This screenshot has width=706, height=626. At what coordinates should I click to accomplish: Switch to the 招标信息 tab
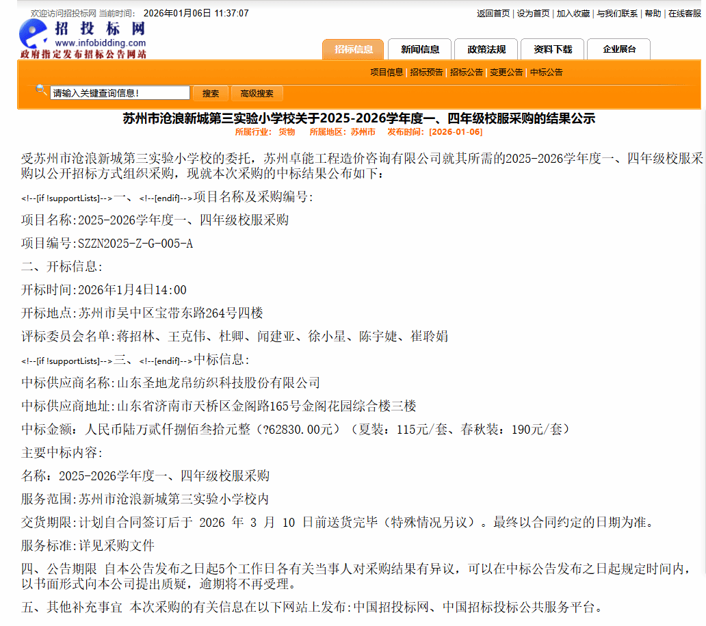coord(354,49)
